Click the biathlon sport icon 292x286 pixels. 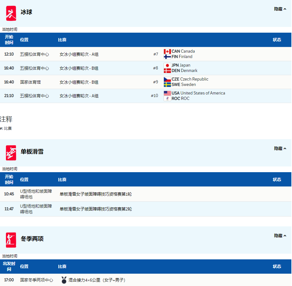click(11, 240)
